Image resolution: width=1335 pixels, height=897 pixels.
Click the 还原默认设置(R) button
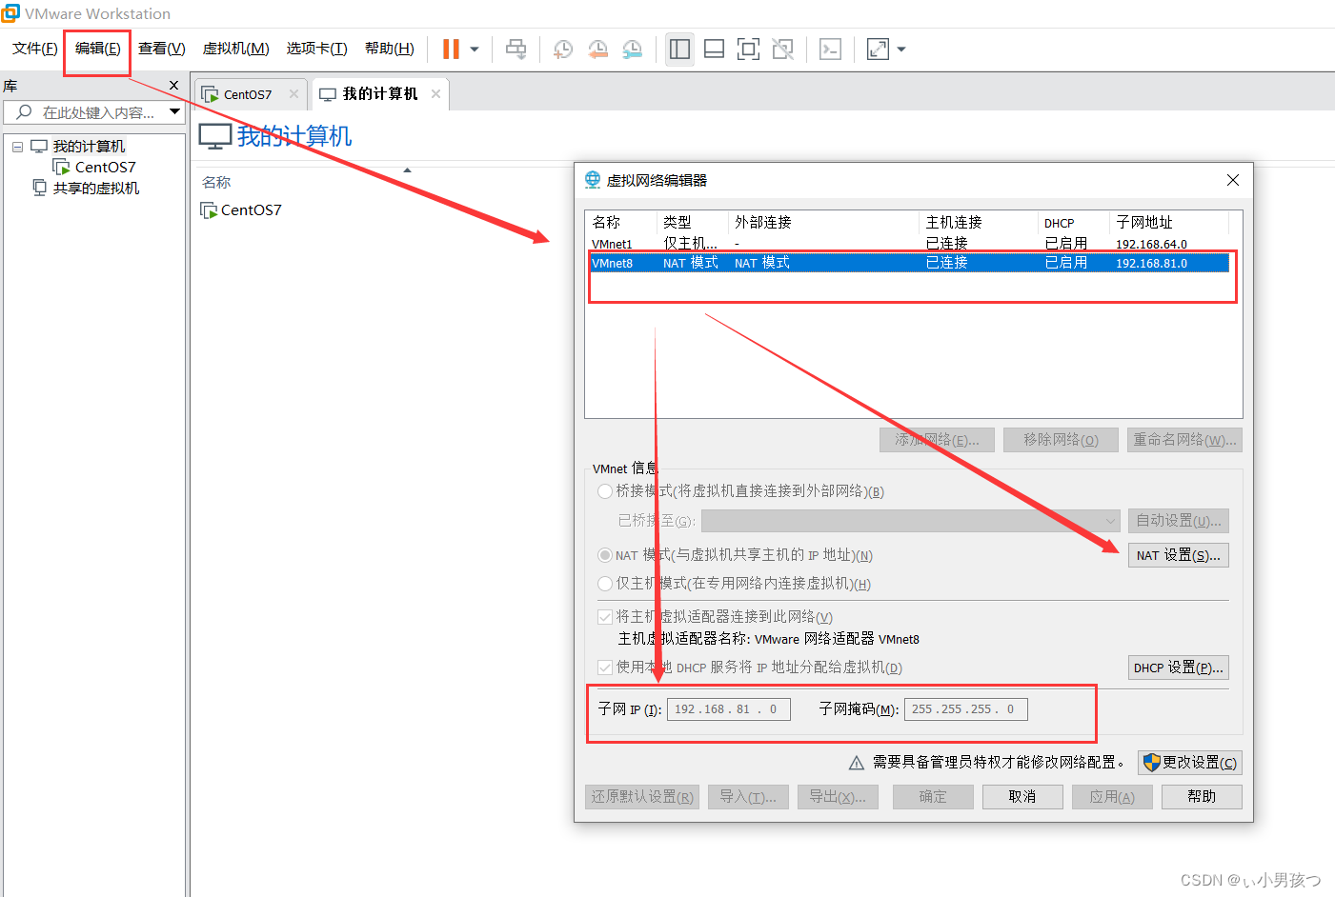(642, 797)
